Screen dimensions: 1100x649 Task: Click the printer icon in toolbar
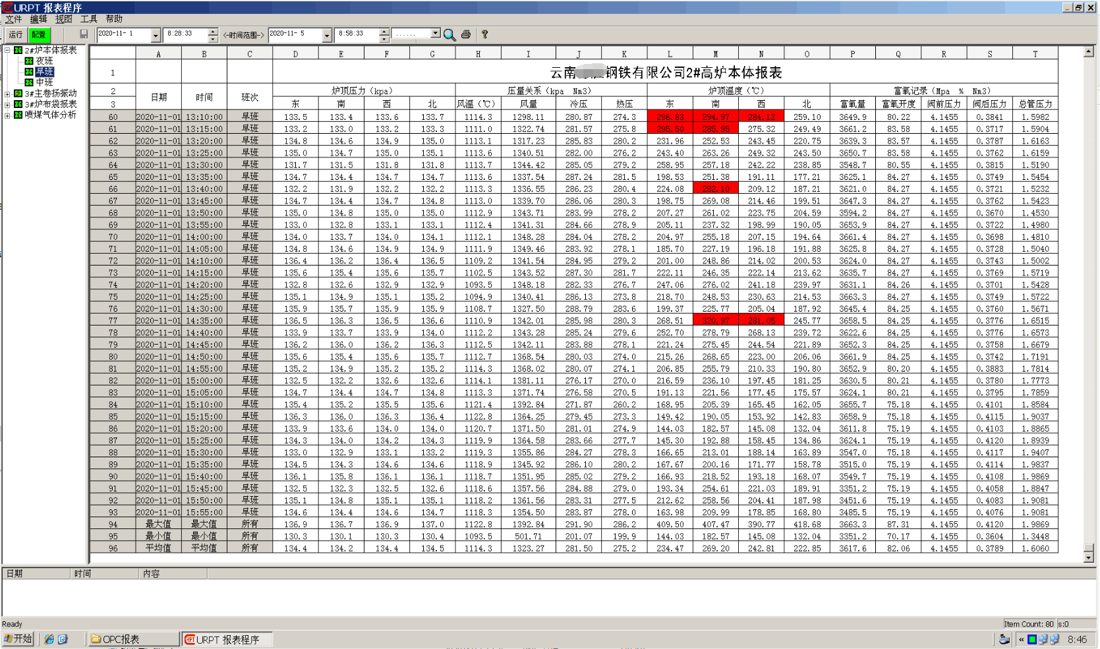point(466,34)
